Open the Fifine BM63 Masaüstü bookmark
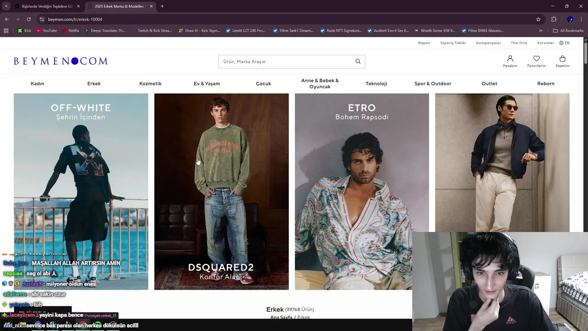Image resolution: width=588 pixels, height=331 pixels. tap(482, 31)
